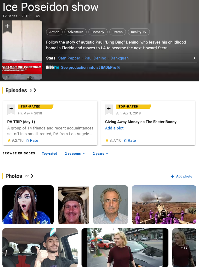Expand the 2 years dropdown
Viewport: 199px width, 270px height.
click(x=100, y=153)
